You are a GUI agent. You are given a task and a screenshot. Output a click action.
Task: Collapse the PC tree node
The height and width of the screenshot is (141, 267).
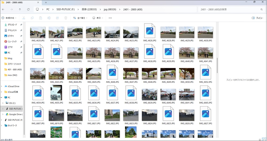tap(2, 97)
